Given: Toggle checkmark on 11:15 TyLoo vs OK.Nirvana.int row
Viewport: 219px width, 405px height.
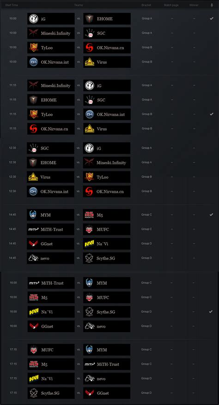Looking at the screenshot, I should pos(212,114).
